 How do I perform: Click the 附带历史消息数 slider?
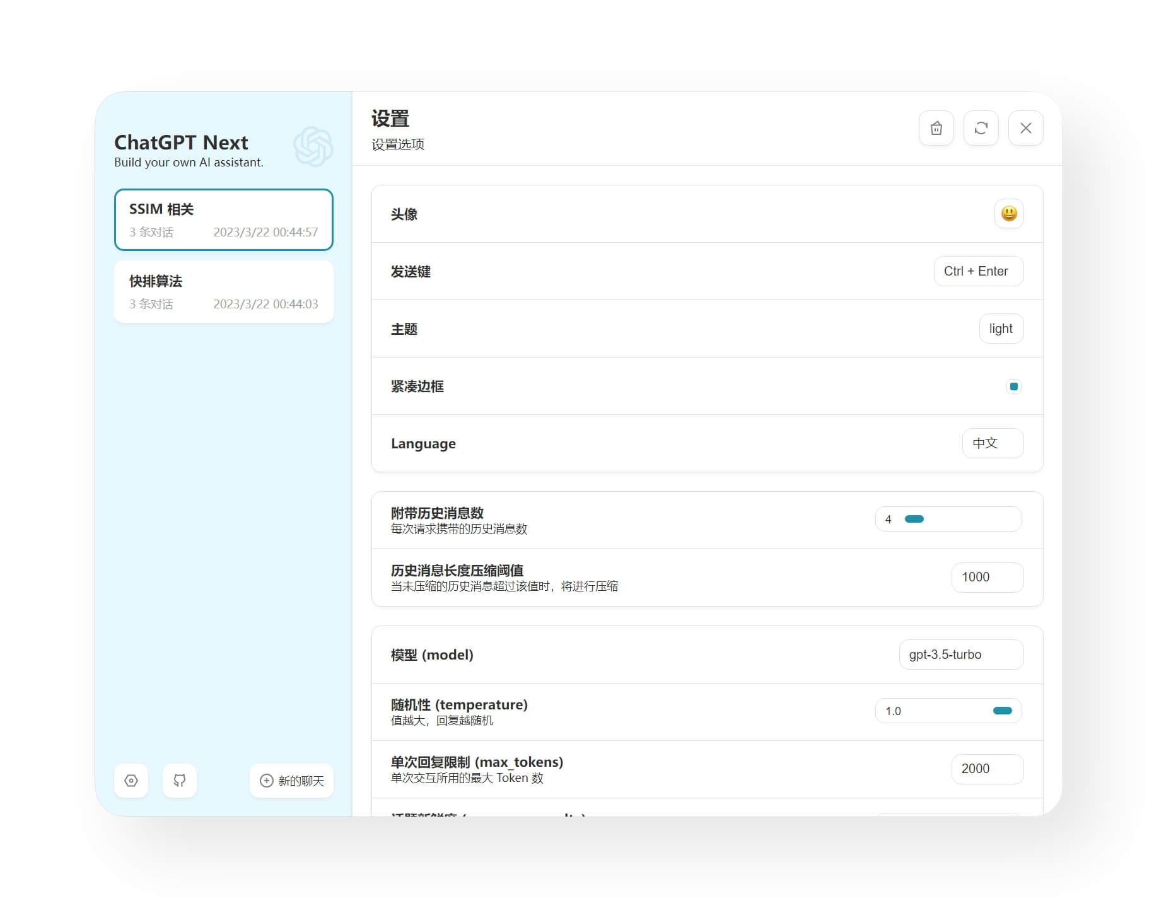(959, 519)
